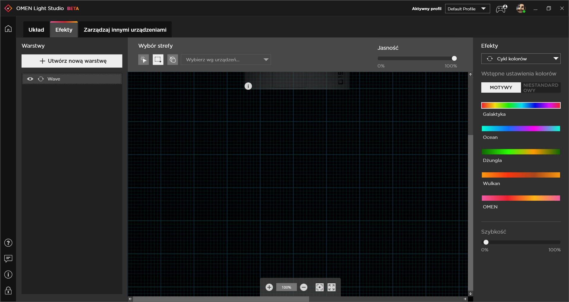Click the horizontal scrollbar left arrow
Viewport: 569px width, 302px height.
pyautogui.click(x=130, y=299)
